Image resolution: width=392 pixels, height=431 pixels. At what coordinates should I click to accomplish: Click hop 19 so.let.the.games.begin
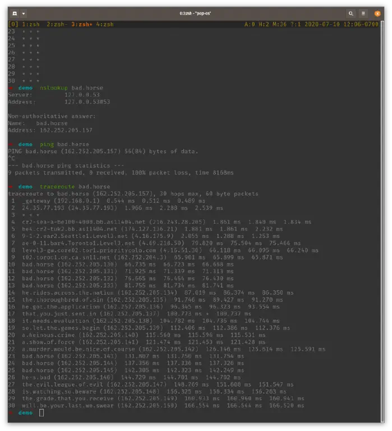(x=61, y=328)
